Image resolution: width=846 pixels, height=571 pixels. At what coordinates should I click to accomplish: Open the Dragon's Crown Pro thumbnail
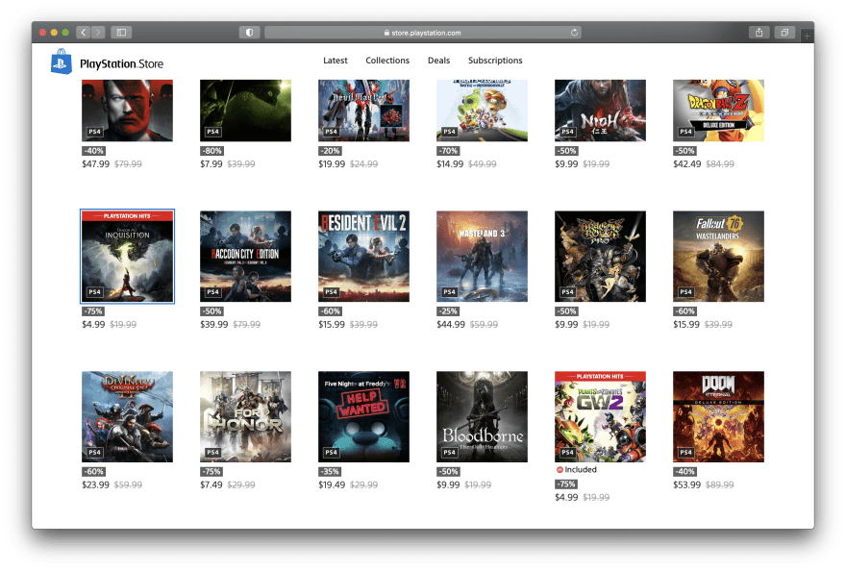pos(600,257)
